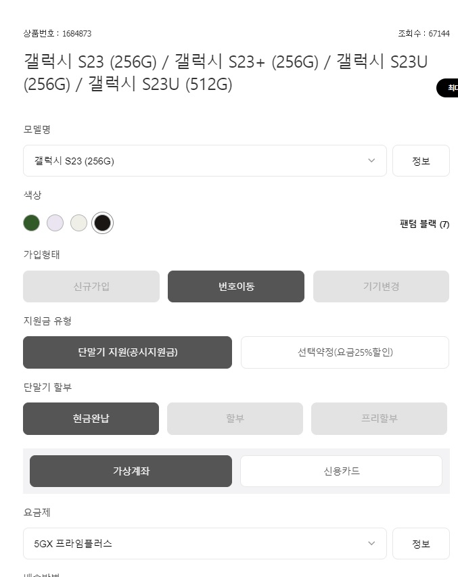This screenshot has height=577, width=458.
Task: Pick 할부 installment option
Action: pos(235,418)
